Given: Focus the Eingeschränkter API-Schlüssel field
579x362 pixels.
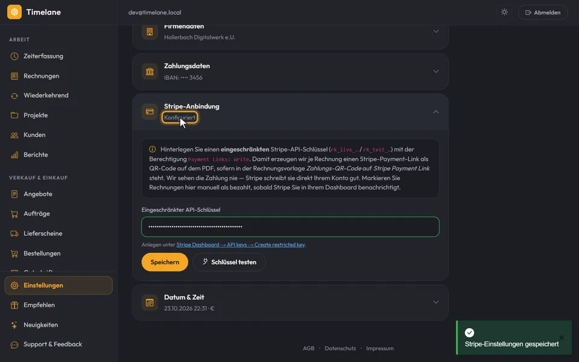Looking at the screenshot, I should (x=290, y=227).
